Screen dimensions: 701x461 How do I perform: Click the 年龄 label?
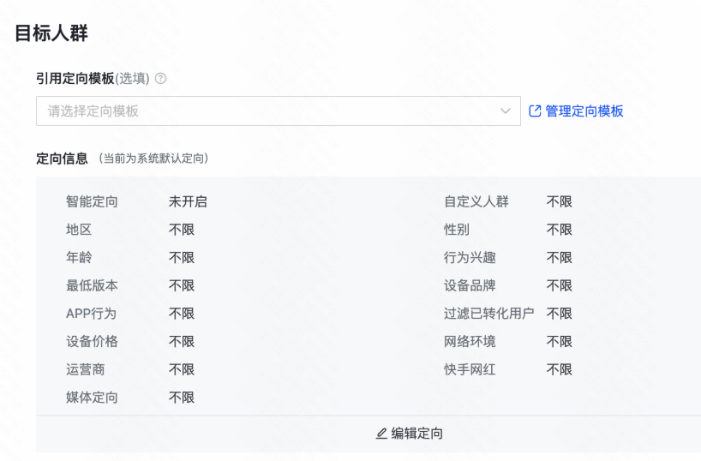(79, 258)
